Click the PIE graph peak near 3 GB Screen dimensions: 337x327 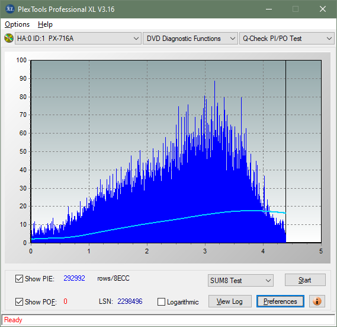[214, 81]
